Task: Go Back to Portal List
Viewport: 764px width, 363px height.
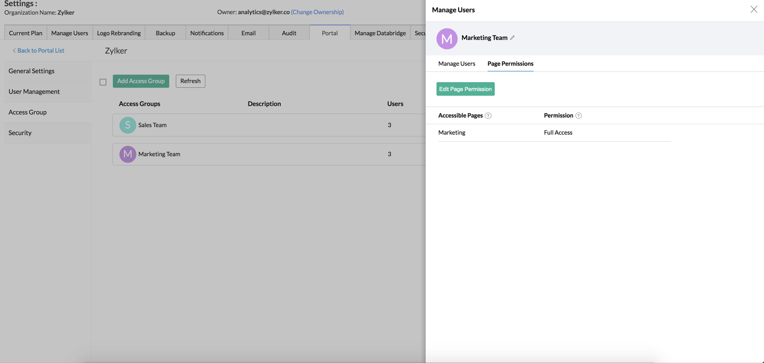Action: pos(40,51)
